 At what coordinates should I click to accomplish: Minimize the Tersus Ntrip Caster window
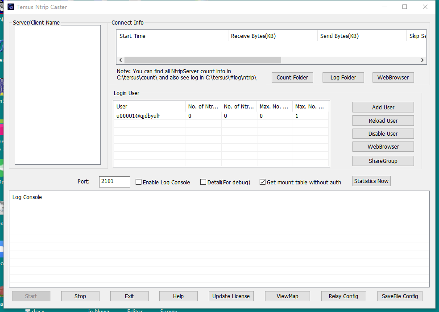click(385, 7)
